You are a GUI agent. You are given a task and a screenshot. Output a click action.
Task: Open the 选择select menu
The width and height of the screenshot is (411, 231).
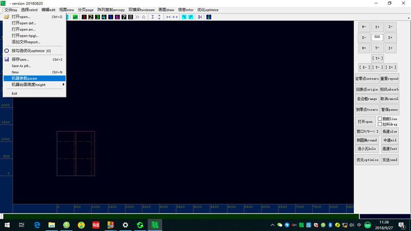(x=29, y=10)
